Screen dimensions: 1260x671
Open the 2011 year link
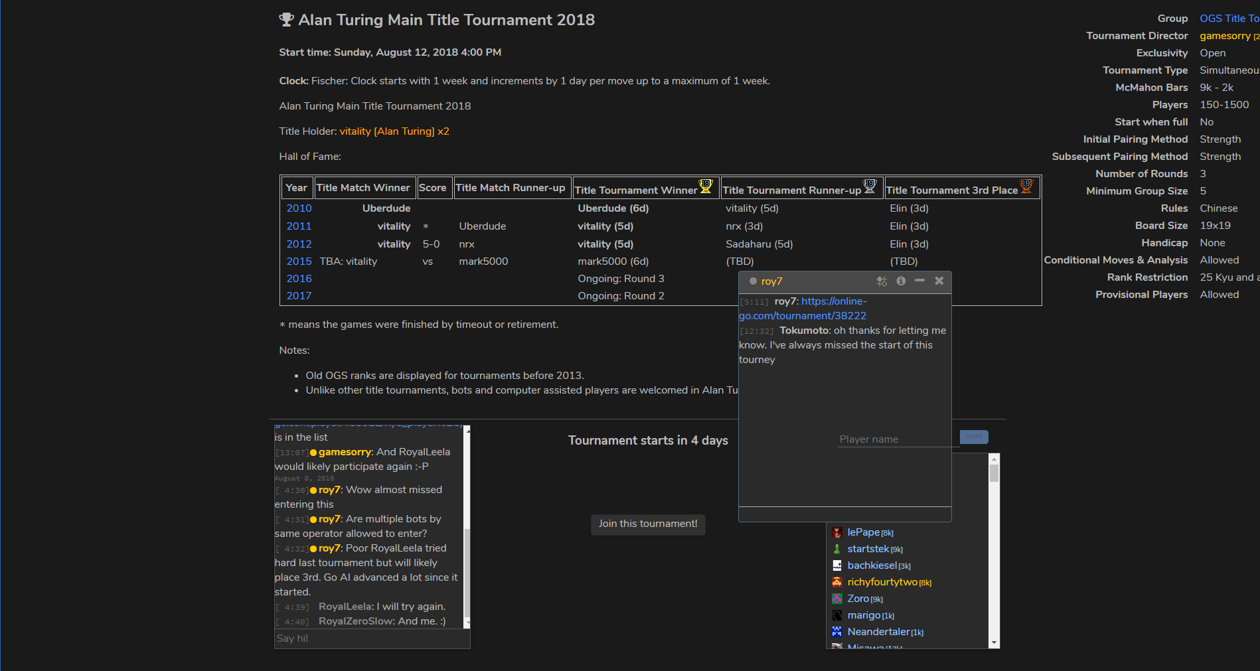(x=299, y=226)
